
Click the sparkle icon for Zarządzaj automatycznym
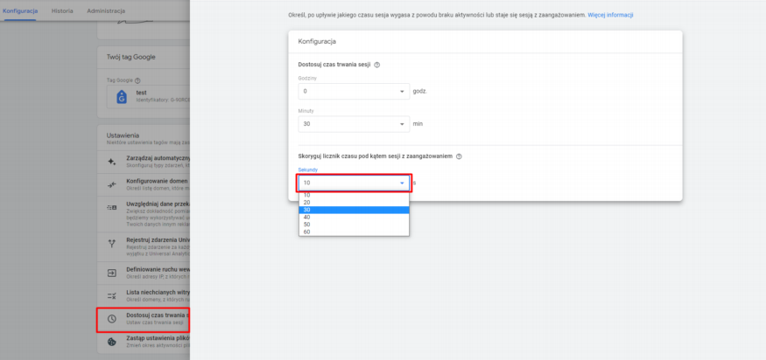coord(111,162)
